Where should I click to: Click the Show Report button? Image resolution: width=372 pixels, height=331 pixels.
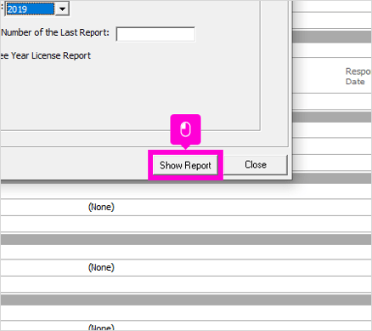(x=185, y=165)
